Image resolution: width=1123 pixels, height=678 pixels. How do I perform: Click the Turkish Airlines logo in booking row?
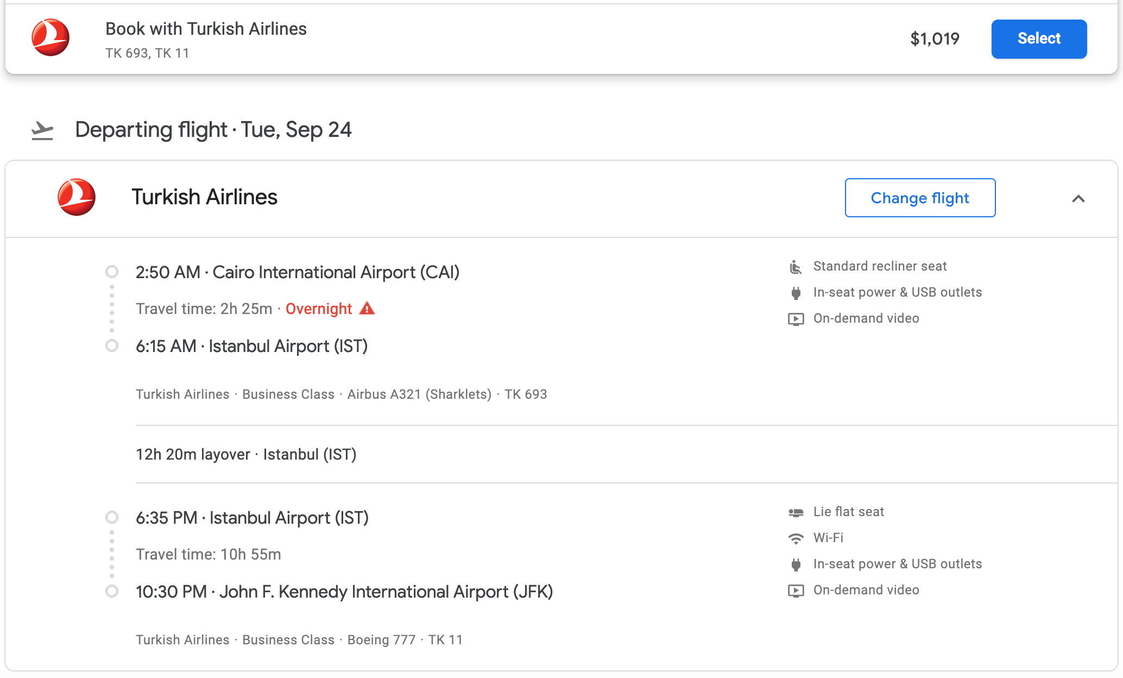[51, 38]
